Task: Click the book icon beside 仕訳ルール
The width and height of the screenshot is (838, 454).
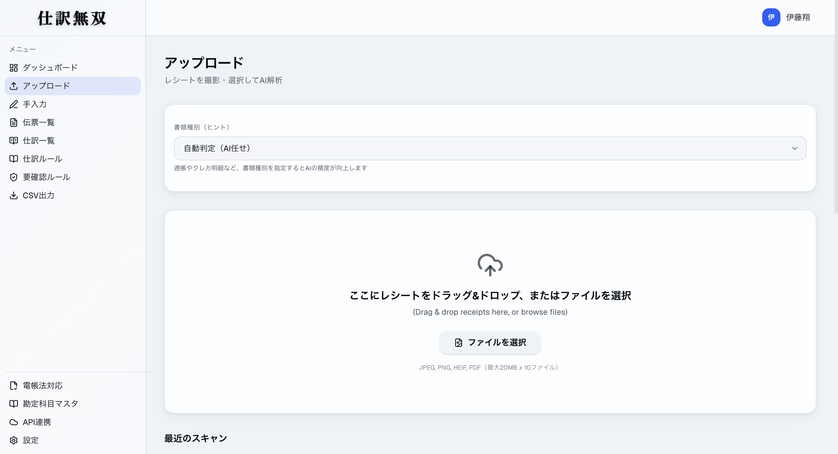Action: (x=13, y=159)
